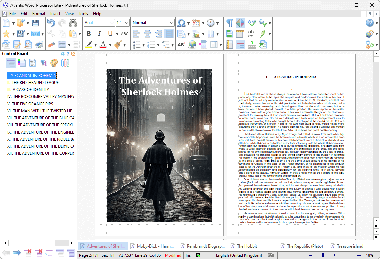Image resolution: width=380 pixels, height=259 pixels.
Task: Close the Control Board panel
Action: point(73,53)
